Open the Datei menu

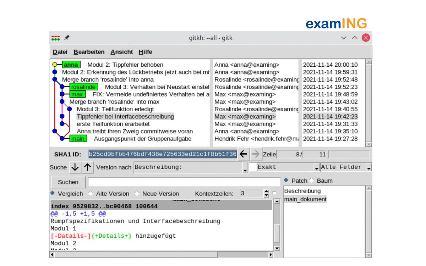60,52
